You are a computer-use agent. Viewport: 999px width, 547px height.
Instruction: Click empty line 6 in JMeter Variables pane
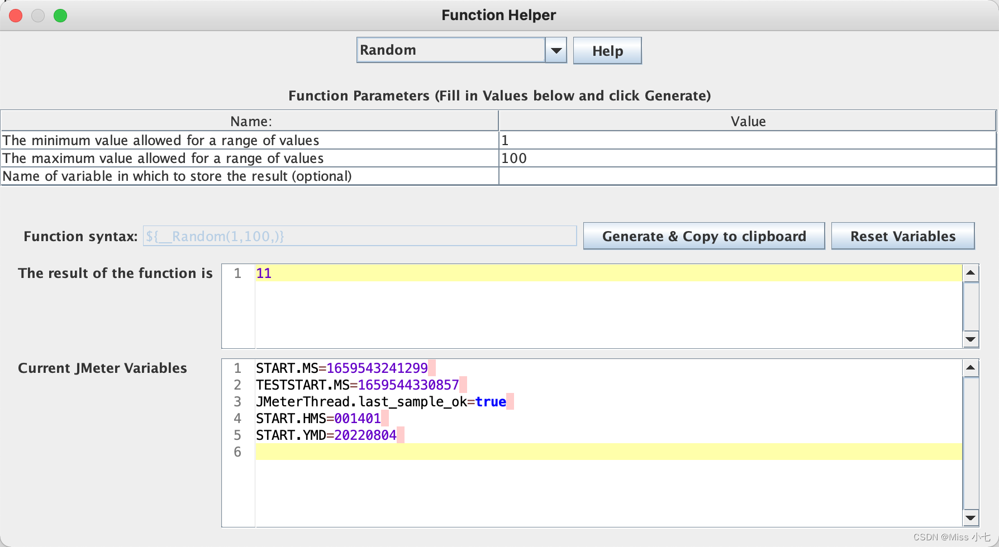608,452
